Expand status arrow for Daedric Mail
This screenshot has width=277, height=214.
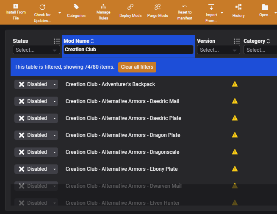[55, 101]
